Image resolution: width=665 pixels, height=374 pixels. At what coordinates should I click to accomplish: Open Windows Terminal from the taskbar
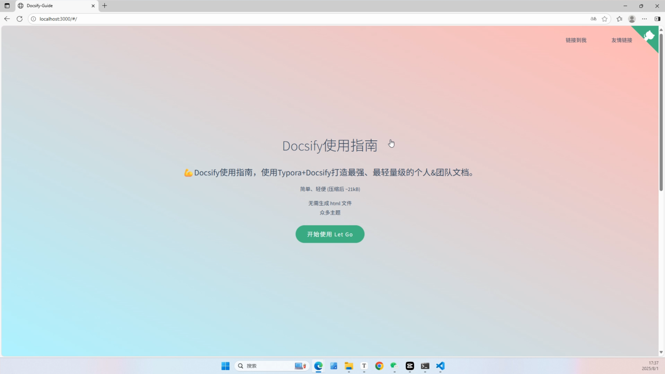pyautogui.click(x=425, y=366)
